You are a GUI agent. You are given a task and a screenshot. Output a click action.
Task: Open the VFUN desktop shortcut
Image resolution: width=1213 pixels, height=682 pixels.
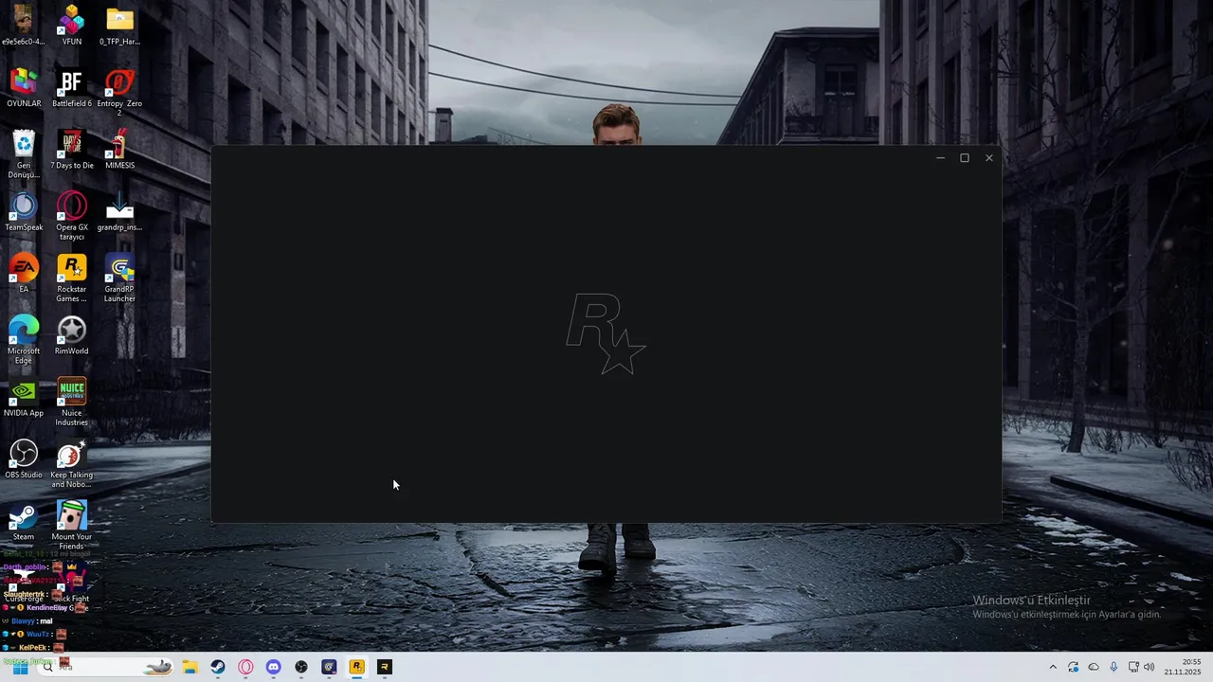pos(71,25)
